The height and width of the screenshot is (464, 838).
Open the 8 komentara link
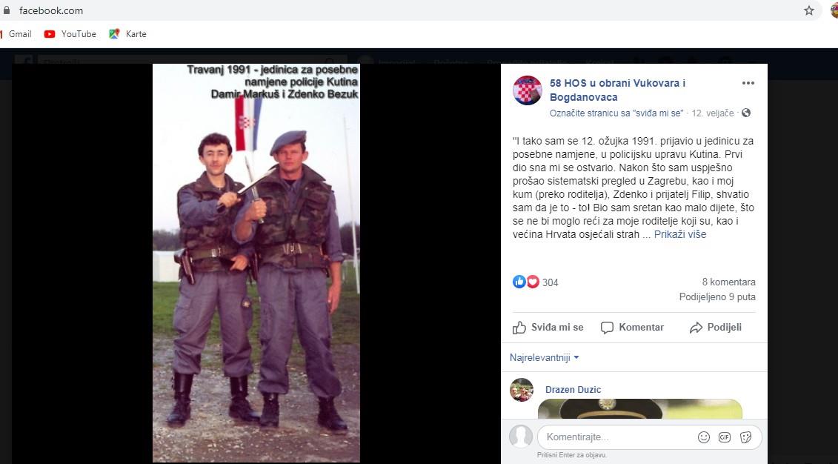(728, 282)
